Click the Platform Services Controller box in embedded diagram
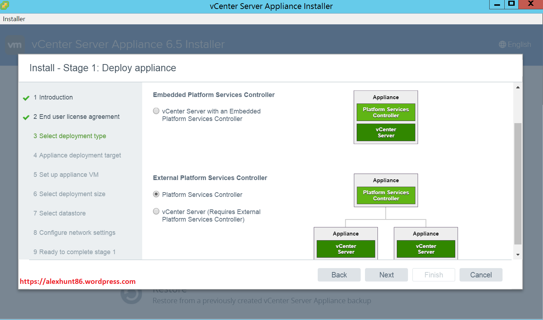This screenshot has height=320, width=543. (386, 112)
